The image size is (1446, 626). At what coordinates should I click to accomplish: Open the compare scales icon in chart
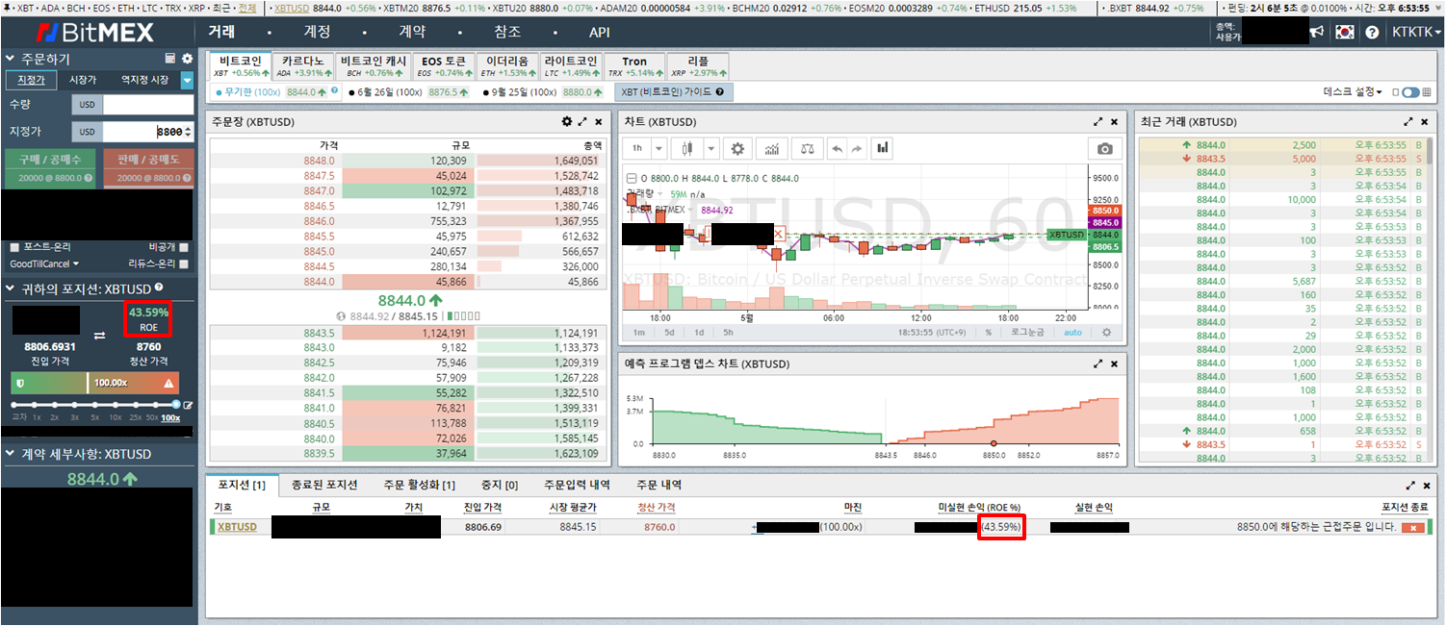[807, 149]
